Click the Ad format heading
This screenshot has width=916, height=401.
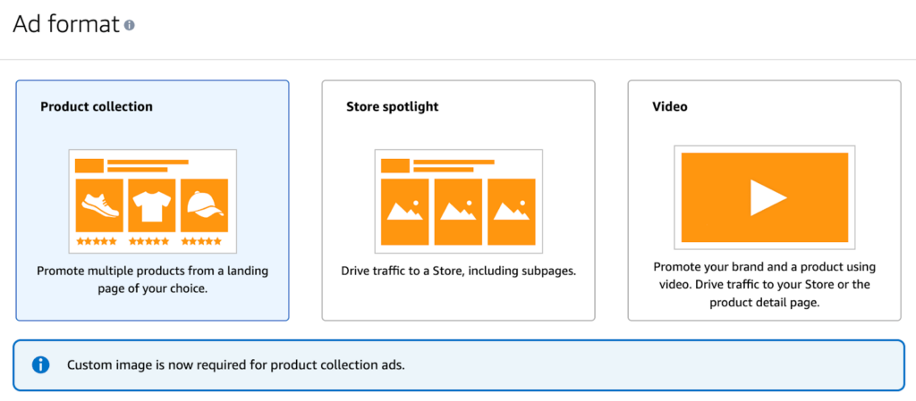[x=66, y=25]
